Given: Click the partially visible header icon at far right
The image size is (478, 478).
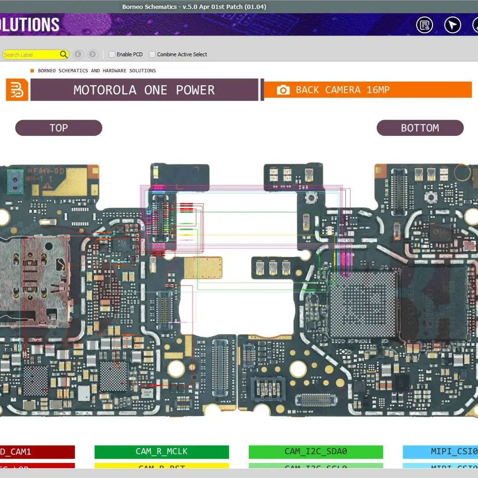Looking at the screenshot, I should click(x=475, y=25).
